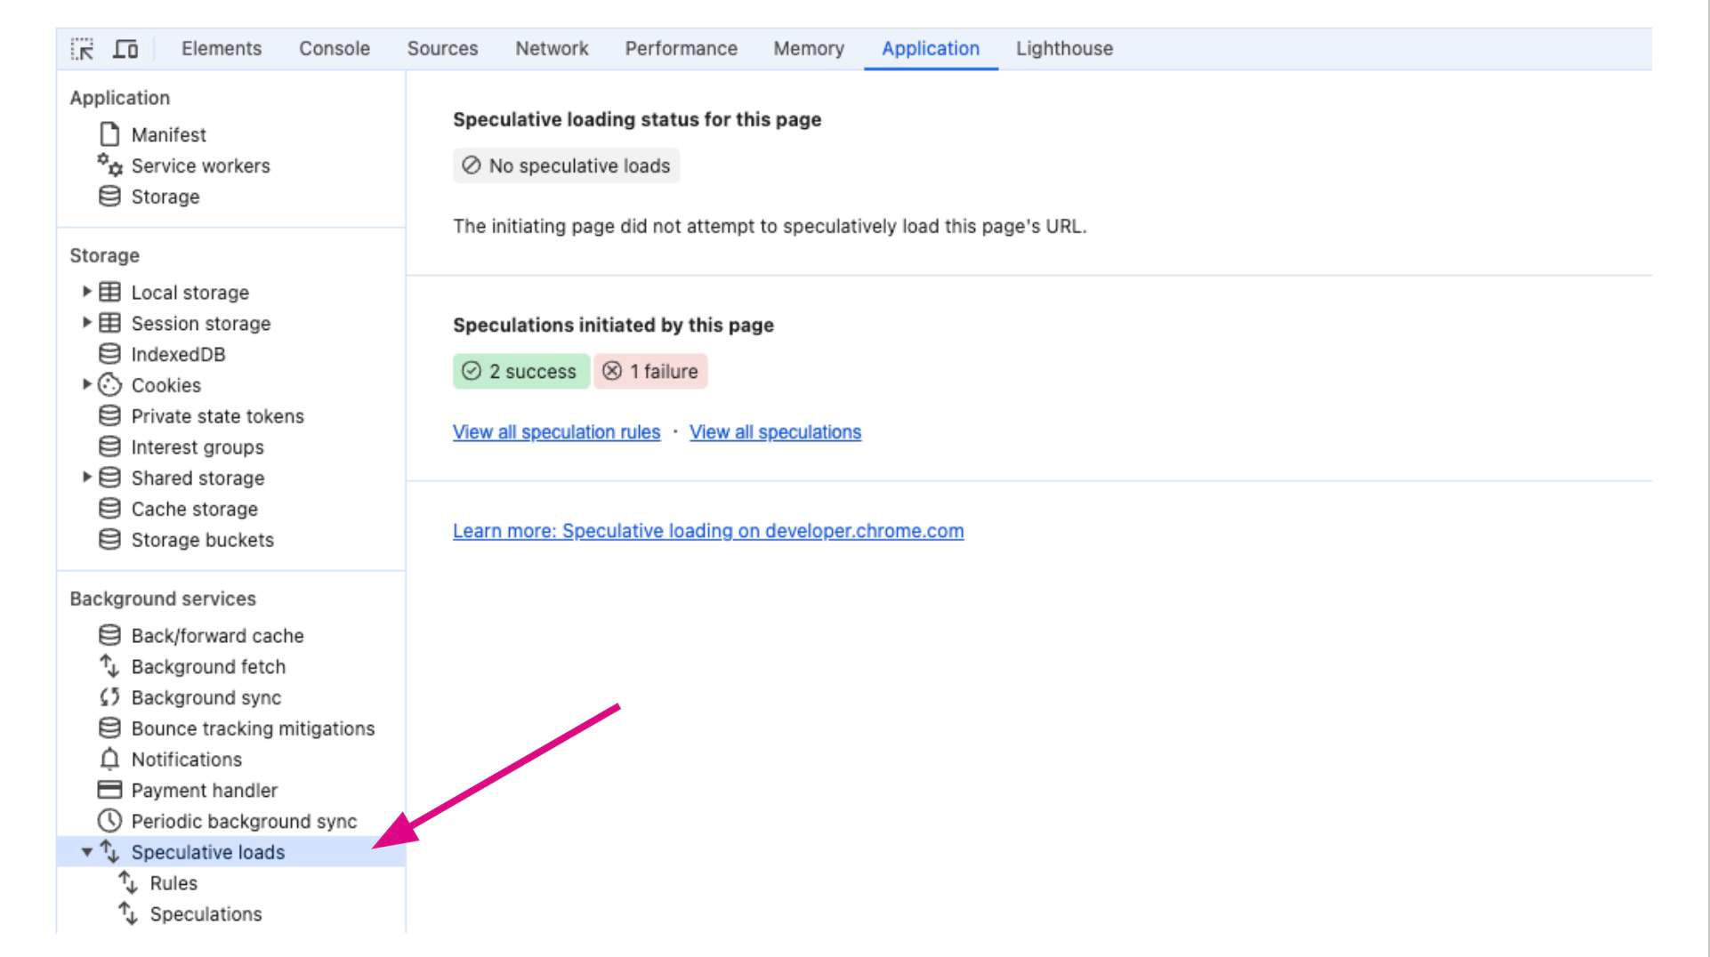Image resolution: width=1710 pixels, height=957 pixels.
Task: Click the Notifications bell icon
Action: click(109, 760)
